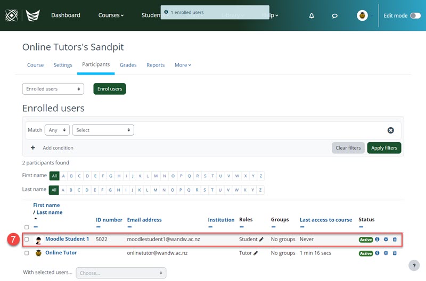
Task: Open the messaging speech bubble
Action: [x=335, y=16]
